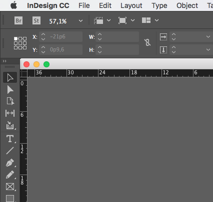Toggle constrain proportions chain icon

click(x=147, y=42)
